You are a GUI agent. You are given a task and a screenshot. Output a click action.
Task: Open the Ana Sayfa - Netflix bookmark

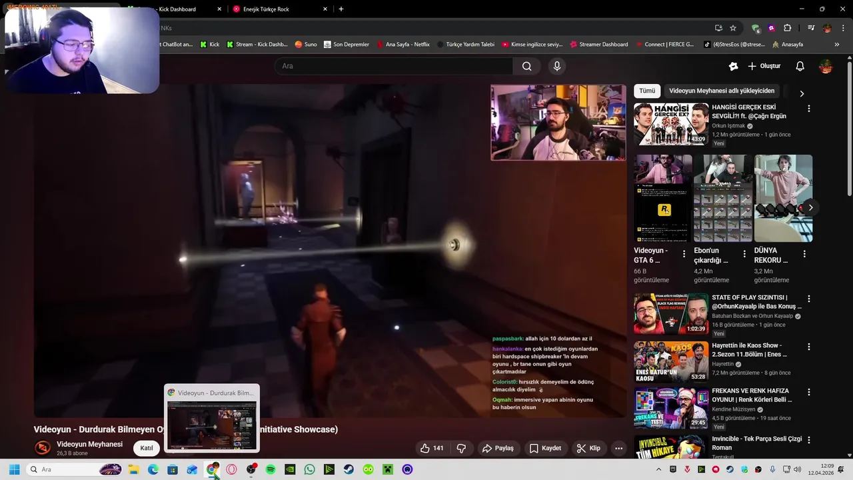403,45
